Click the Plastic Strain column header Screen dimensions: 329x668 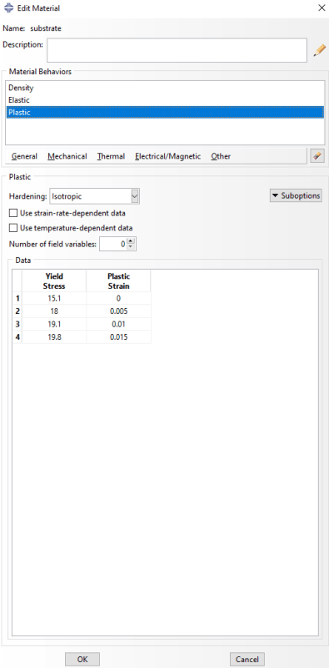pos(118,281)
